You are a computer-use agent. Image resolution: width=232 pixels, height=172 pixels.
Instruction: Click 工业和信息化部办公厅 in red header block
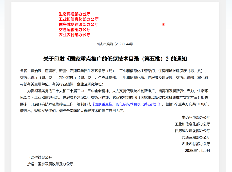coord(78,19)
